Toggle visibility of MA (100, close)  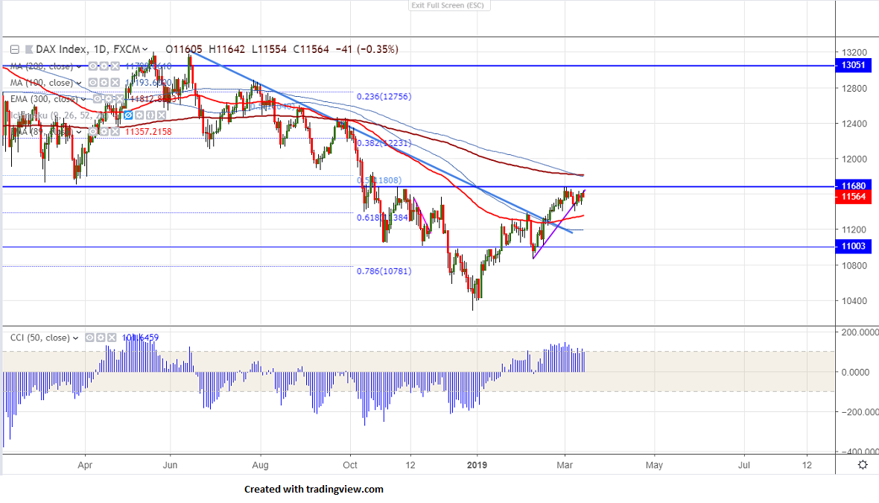[93, 83]
